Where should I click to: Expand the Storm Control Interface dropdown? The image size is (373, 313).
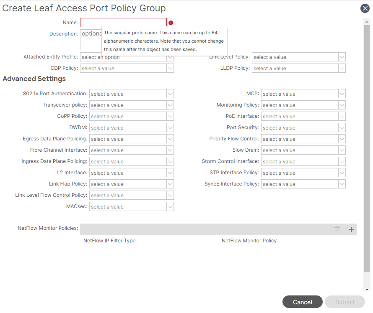[303, 162]
